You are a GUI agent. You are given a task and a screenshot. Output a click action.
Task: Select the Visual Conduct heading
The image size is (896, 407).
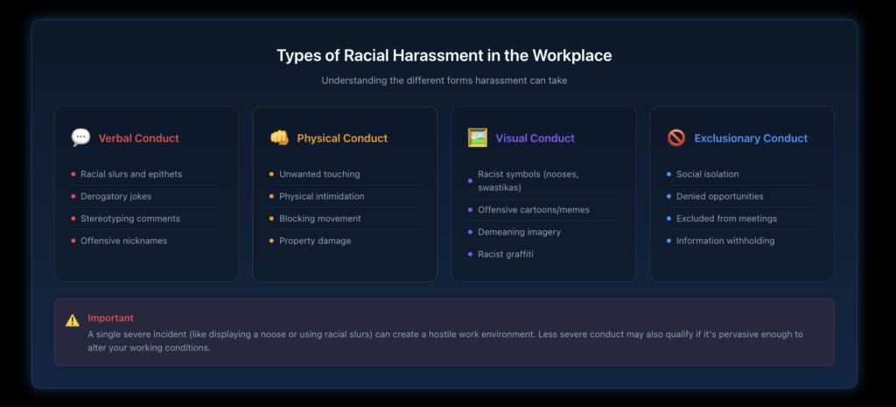[x=535, y=138]
